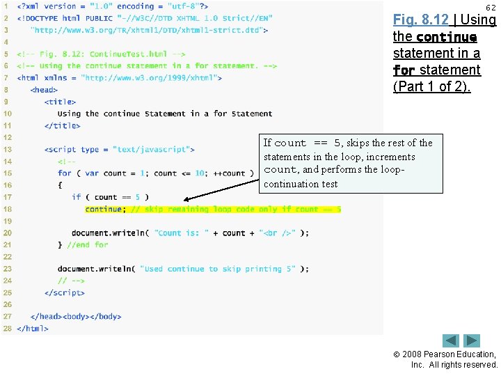Select the highlighted continue statement on line 18
This screenshot has width=501, height=376.
pyautogui.click(x=213, y=210)
